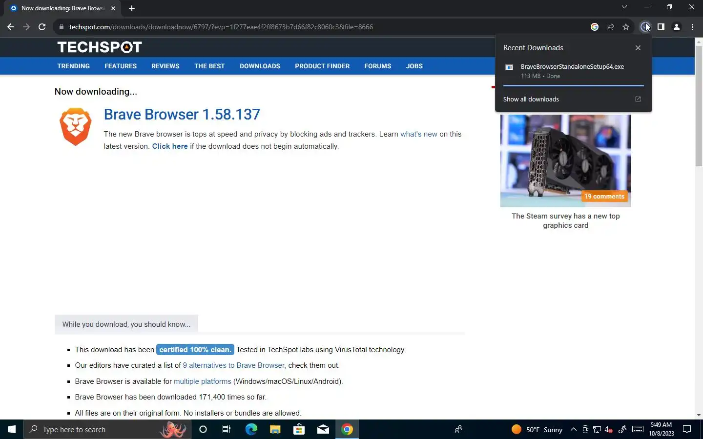Open the Reviews section

click(x=165, y=66)
